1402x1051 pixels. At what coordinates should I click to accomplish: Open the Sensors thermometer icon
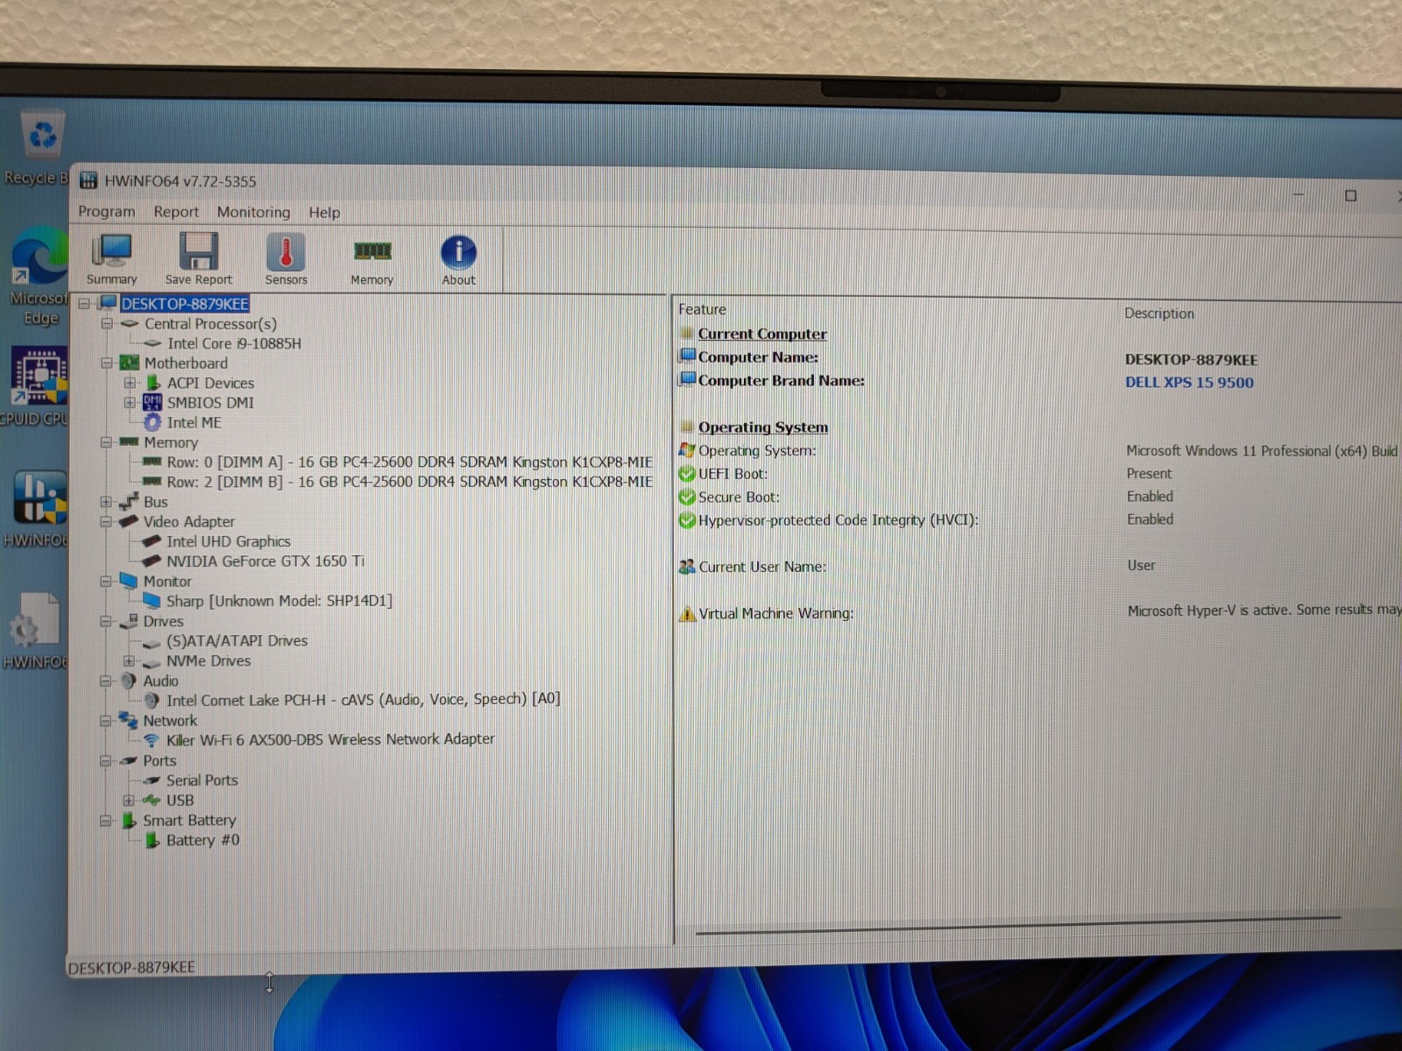point(286,258)
